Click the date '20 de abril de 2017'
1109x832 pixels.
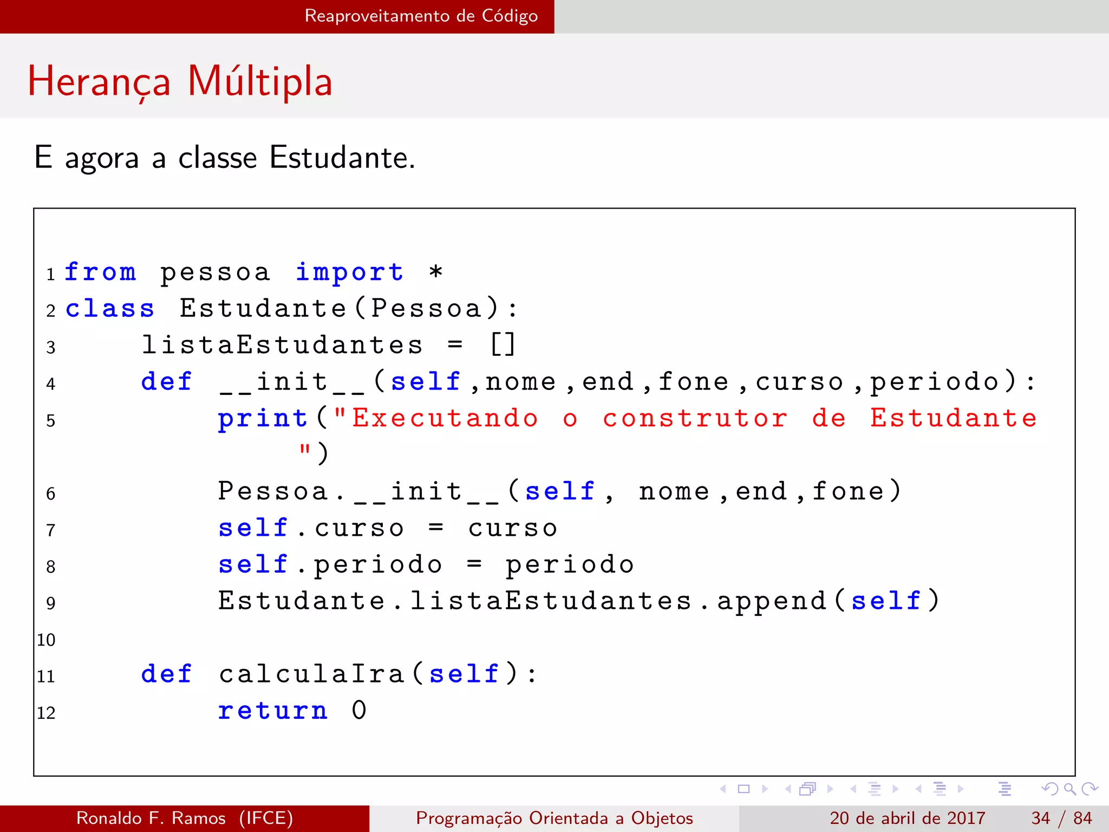coord(907,818)
